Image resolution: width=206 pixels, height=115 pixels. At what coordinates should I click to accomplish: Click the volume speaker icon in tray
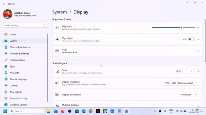pos(181,111)
